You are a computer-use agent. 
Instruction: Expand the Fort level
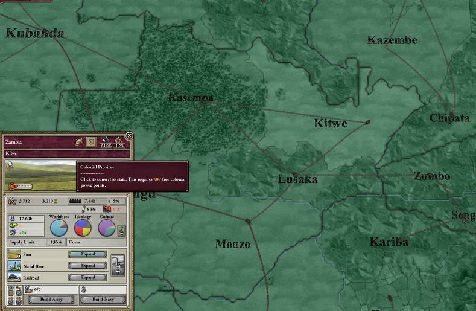[87, 254]
